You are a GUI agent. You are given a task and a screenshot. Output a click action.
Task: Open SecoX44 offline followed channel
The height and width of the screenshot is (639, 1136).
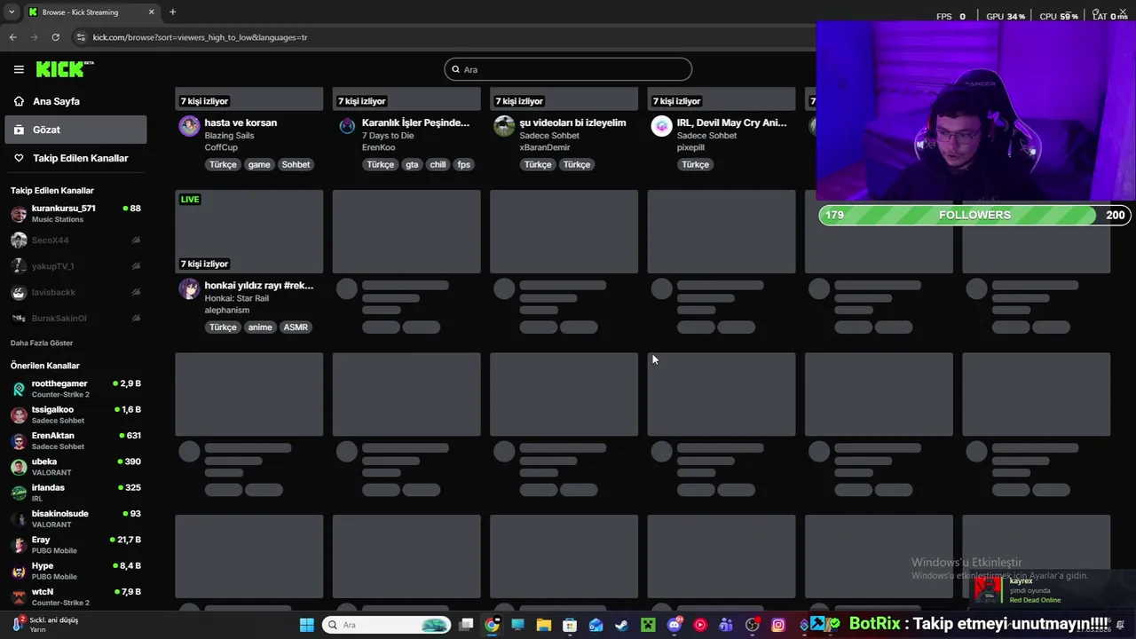click(75, 240)
